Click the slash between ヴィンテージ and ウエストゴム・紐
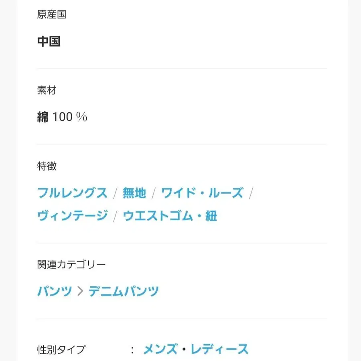 pos(115,216)
